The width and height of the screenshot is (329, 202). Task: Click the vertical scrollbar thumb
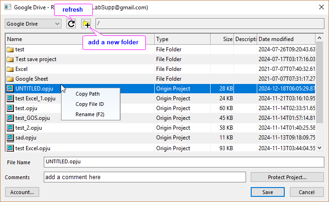[320, 82]
